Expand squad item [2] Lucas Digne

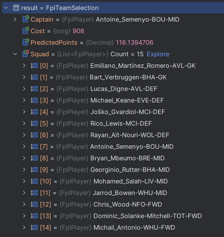(x=24, y=89)
